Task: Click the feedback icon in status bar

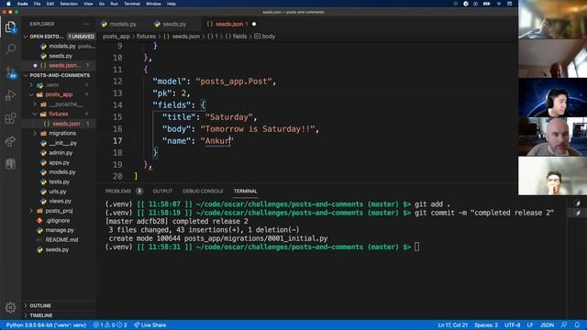Action: [564, 325]
